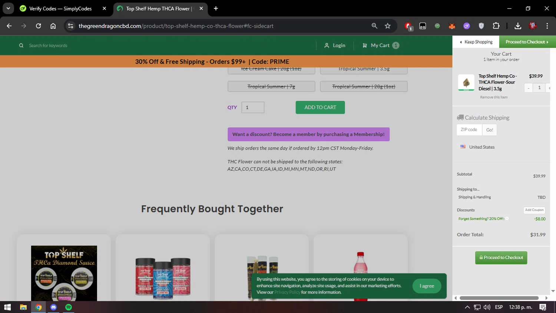
Task: Click the taskbar clock 12:38 p. m.
Action: click(x=520, y=307)
